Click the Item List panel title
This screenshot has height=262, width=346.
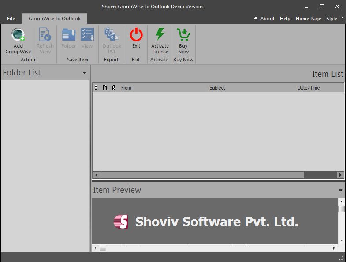click(x=327, y=74)
